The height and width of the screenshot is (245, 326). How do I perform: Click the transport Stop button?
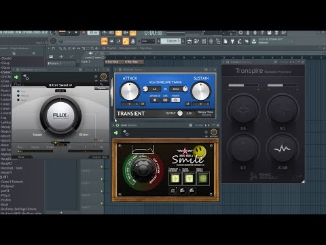[x=76, y=33]
